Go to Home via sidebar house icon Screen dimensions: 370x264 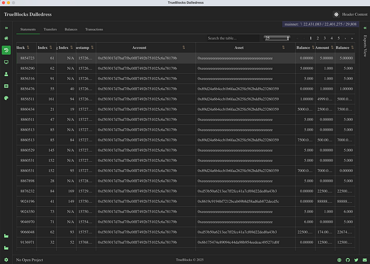[x=6, y=38]
